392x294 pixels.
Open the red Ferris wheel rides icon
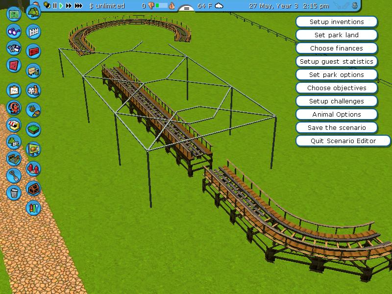tap(14, 107)
